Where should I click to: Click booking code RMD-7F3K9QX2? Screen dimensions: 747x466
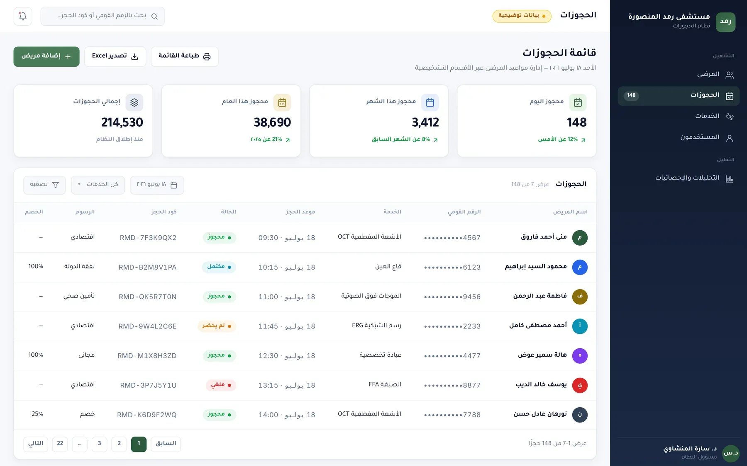coord(148,238)
